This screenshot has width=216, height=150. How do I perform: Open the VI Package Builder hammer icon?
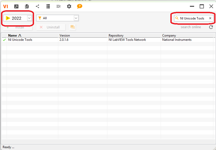[16, 6]
